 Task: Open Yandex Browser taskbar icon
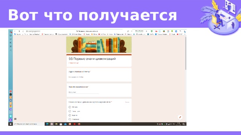52,124
